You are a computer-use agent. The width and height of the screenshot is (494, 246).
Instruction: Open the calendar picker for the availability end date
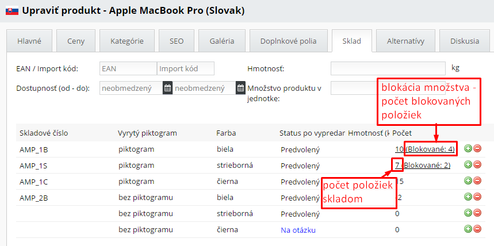click(241, 89)
